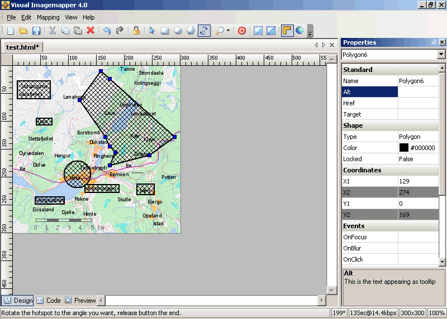Collapse the Shape properties section
This screenshot has width=447, height=319.
[x=390, y=125]
